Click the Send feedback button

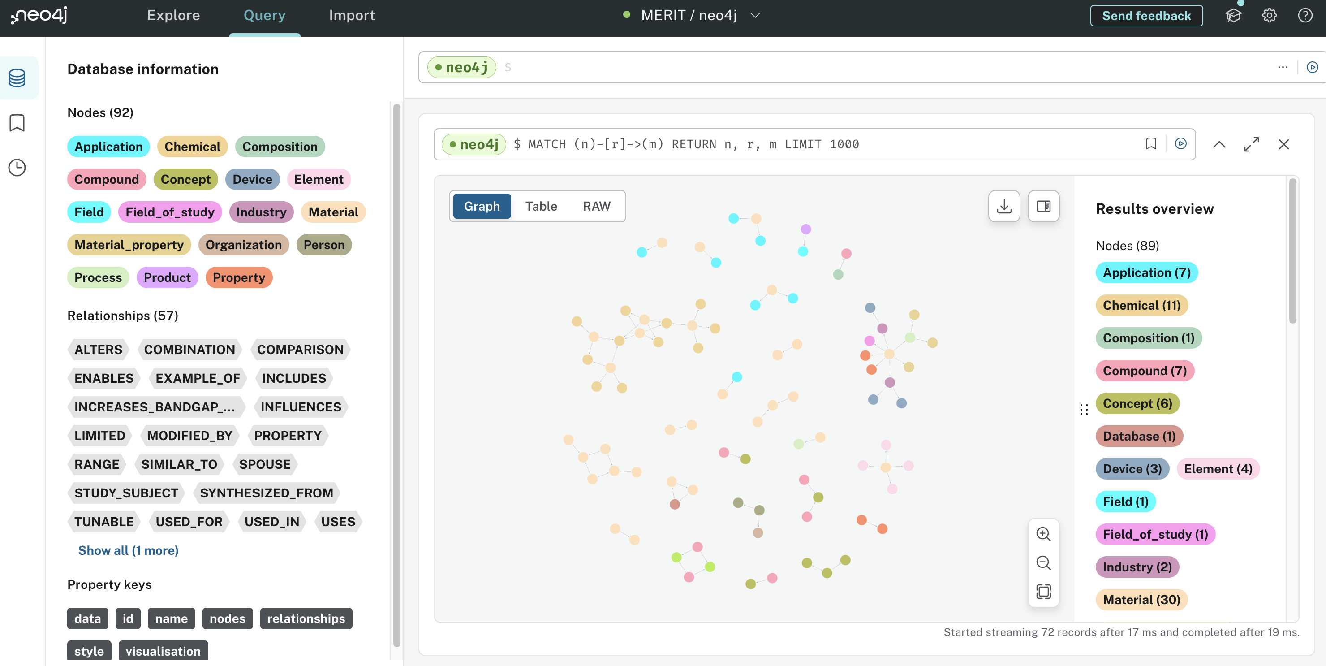point(1146,15)
